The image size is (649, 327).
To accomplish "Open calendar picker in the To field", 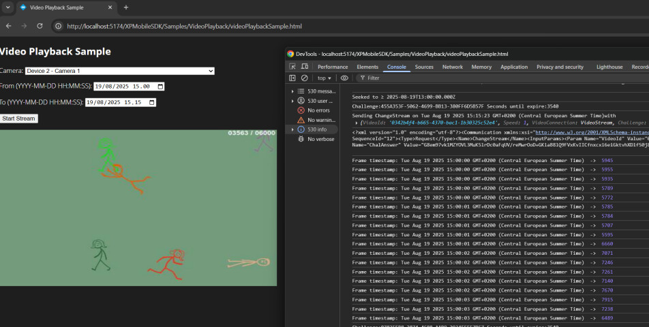I will click(x=152, y=102).
